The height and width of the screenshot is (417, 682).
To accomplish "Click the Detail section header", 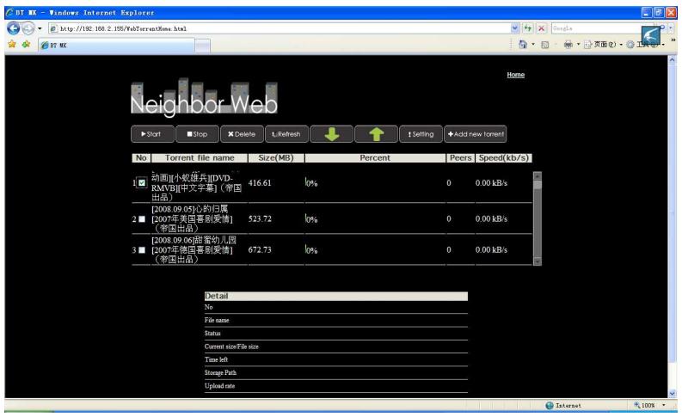I will 335,296.
